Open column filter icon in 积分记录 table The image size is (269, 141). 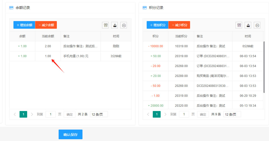(239, 25)
